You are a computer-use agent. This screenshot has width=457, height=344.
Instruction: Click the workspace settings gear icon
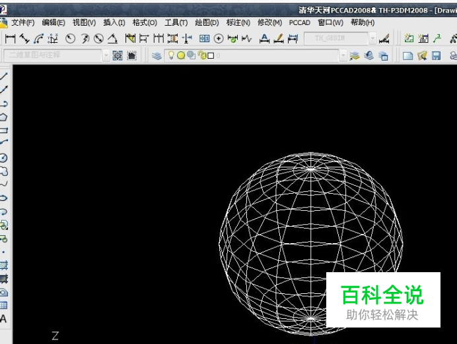point(118,56)
